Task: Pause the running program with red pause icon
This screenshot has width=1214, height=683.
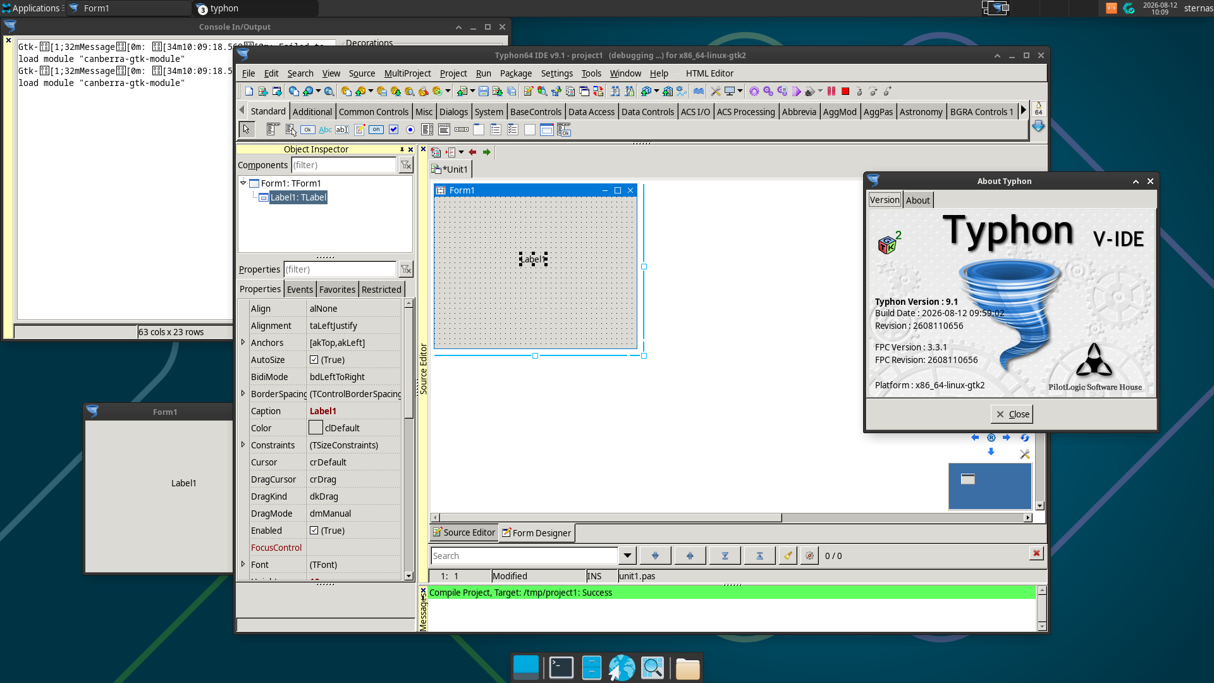Action: pyautogui.click(x=831, y=92)
